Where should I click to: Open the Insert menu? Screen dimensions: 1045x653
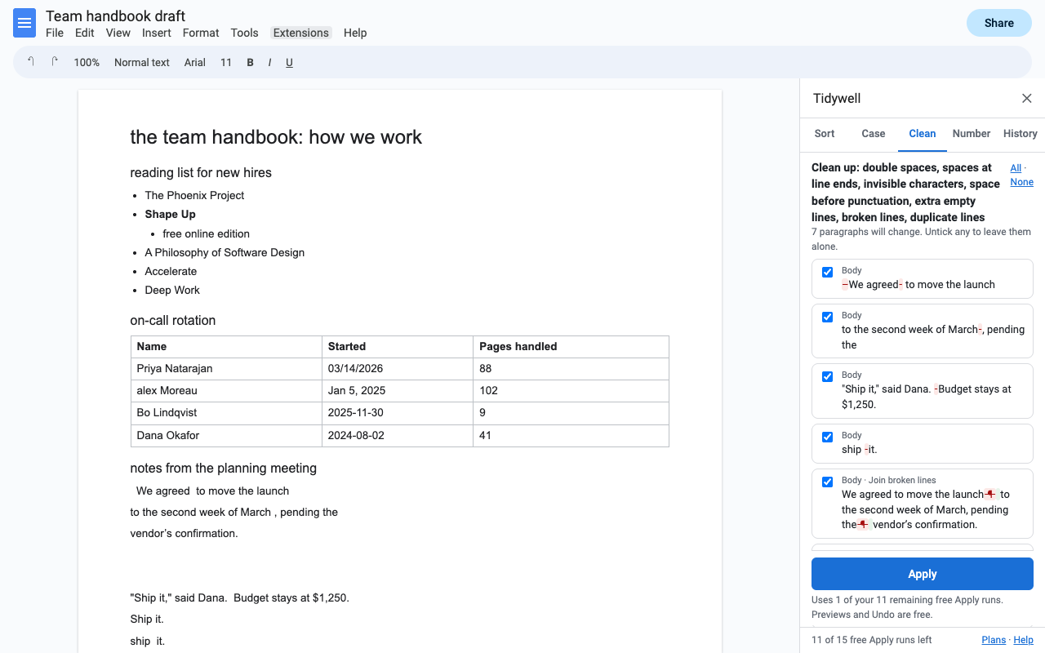(x=157, y=33)
